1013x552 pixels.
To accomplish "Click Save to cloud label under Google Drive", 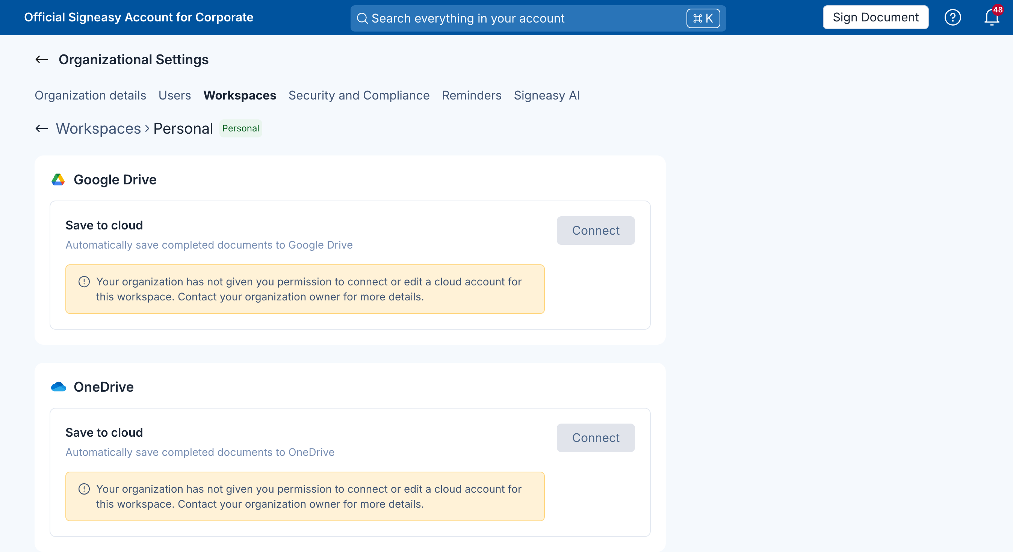I will (x=104, y=226).
